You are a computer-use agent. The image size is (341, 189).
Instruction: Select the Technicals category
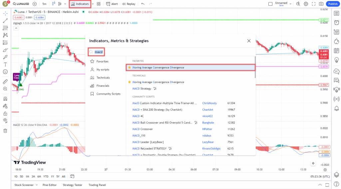[x=103, y=78]
